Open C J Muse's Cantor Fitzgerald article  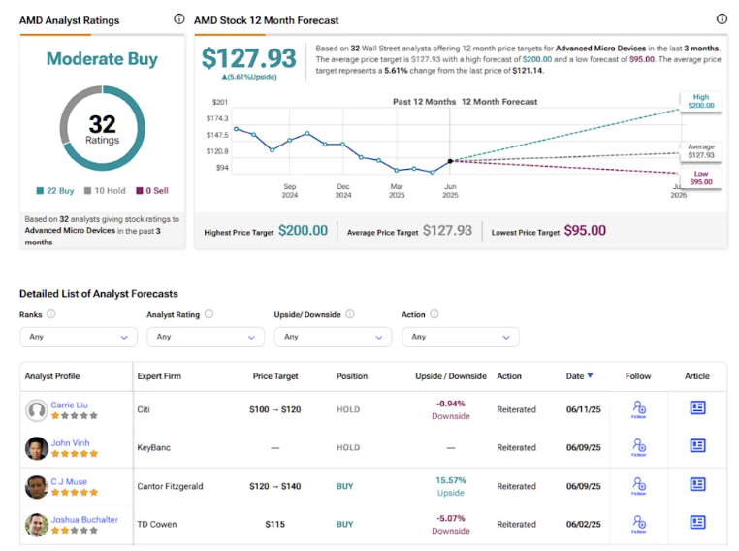click(697, 484)
